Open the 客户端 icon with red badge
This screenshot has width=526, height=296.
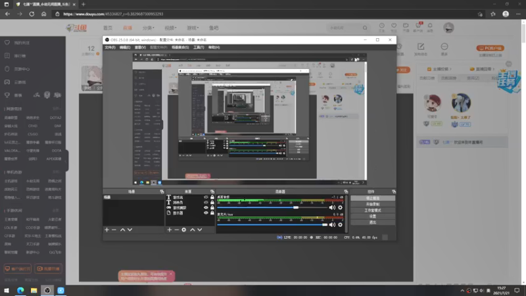[418, 26]
